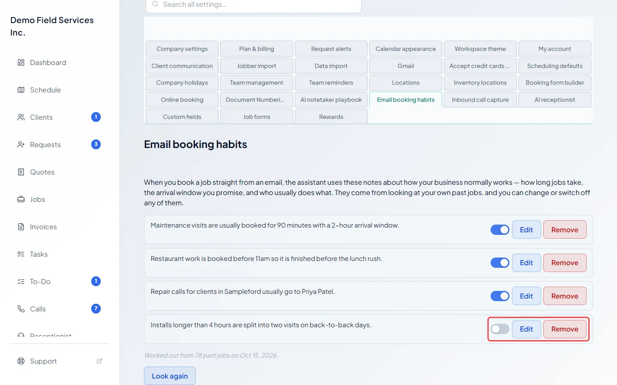This screenshot has width=617, height=385.
Task: Click the Invoices file icon
Action: (21, 227)
